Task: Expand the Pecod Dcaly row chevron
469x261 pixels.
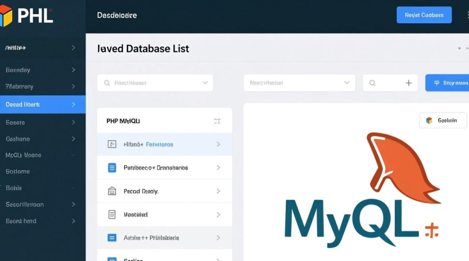Action: point(218,191)
